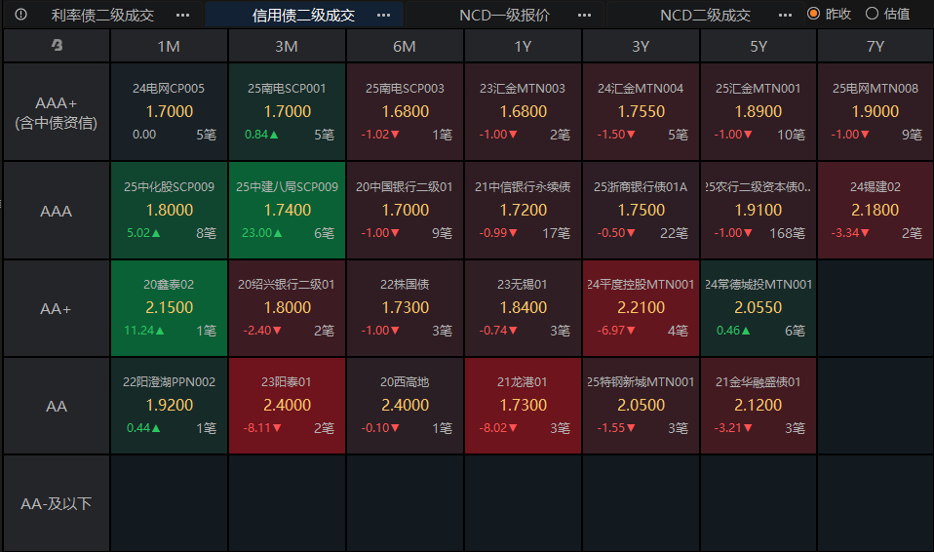Viewport: 934px width, 552px height.
Task: Select the AA rating row header
Action: pyautogui.click(x=56, y=406)
